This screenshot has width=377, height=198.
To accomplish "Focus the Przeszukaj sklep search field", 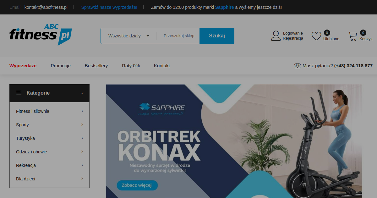I will tap(180, 36).
